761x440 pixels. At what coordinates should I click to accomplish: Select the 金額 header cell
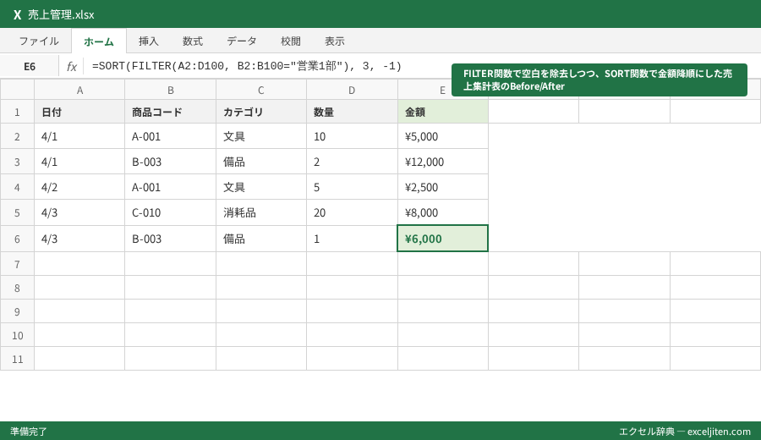[442, 113]
